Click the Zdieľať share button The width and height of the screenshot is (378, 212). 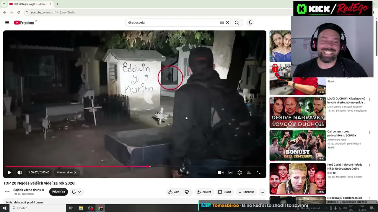point(204,192)
